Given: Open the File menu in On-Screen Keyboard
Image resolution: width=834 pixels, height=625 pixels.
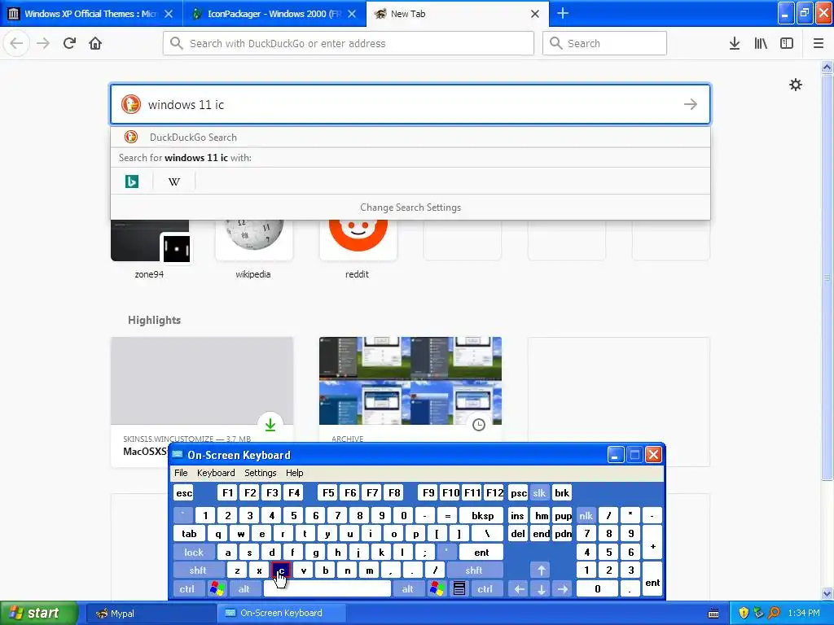Looking at the screenshot, I should point(181,473).
